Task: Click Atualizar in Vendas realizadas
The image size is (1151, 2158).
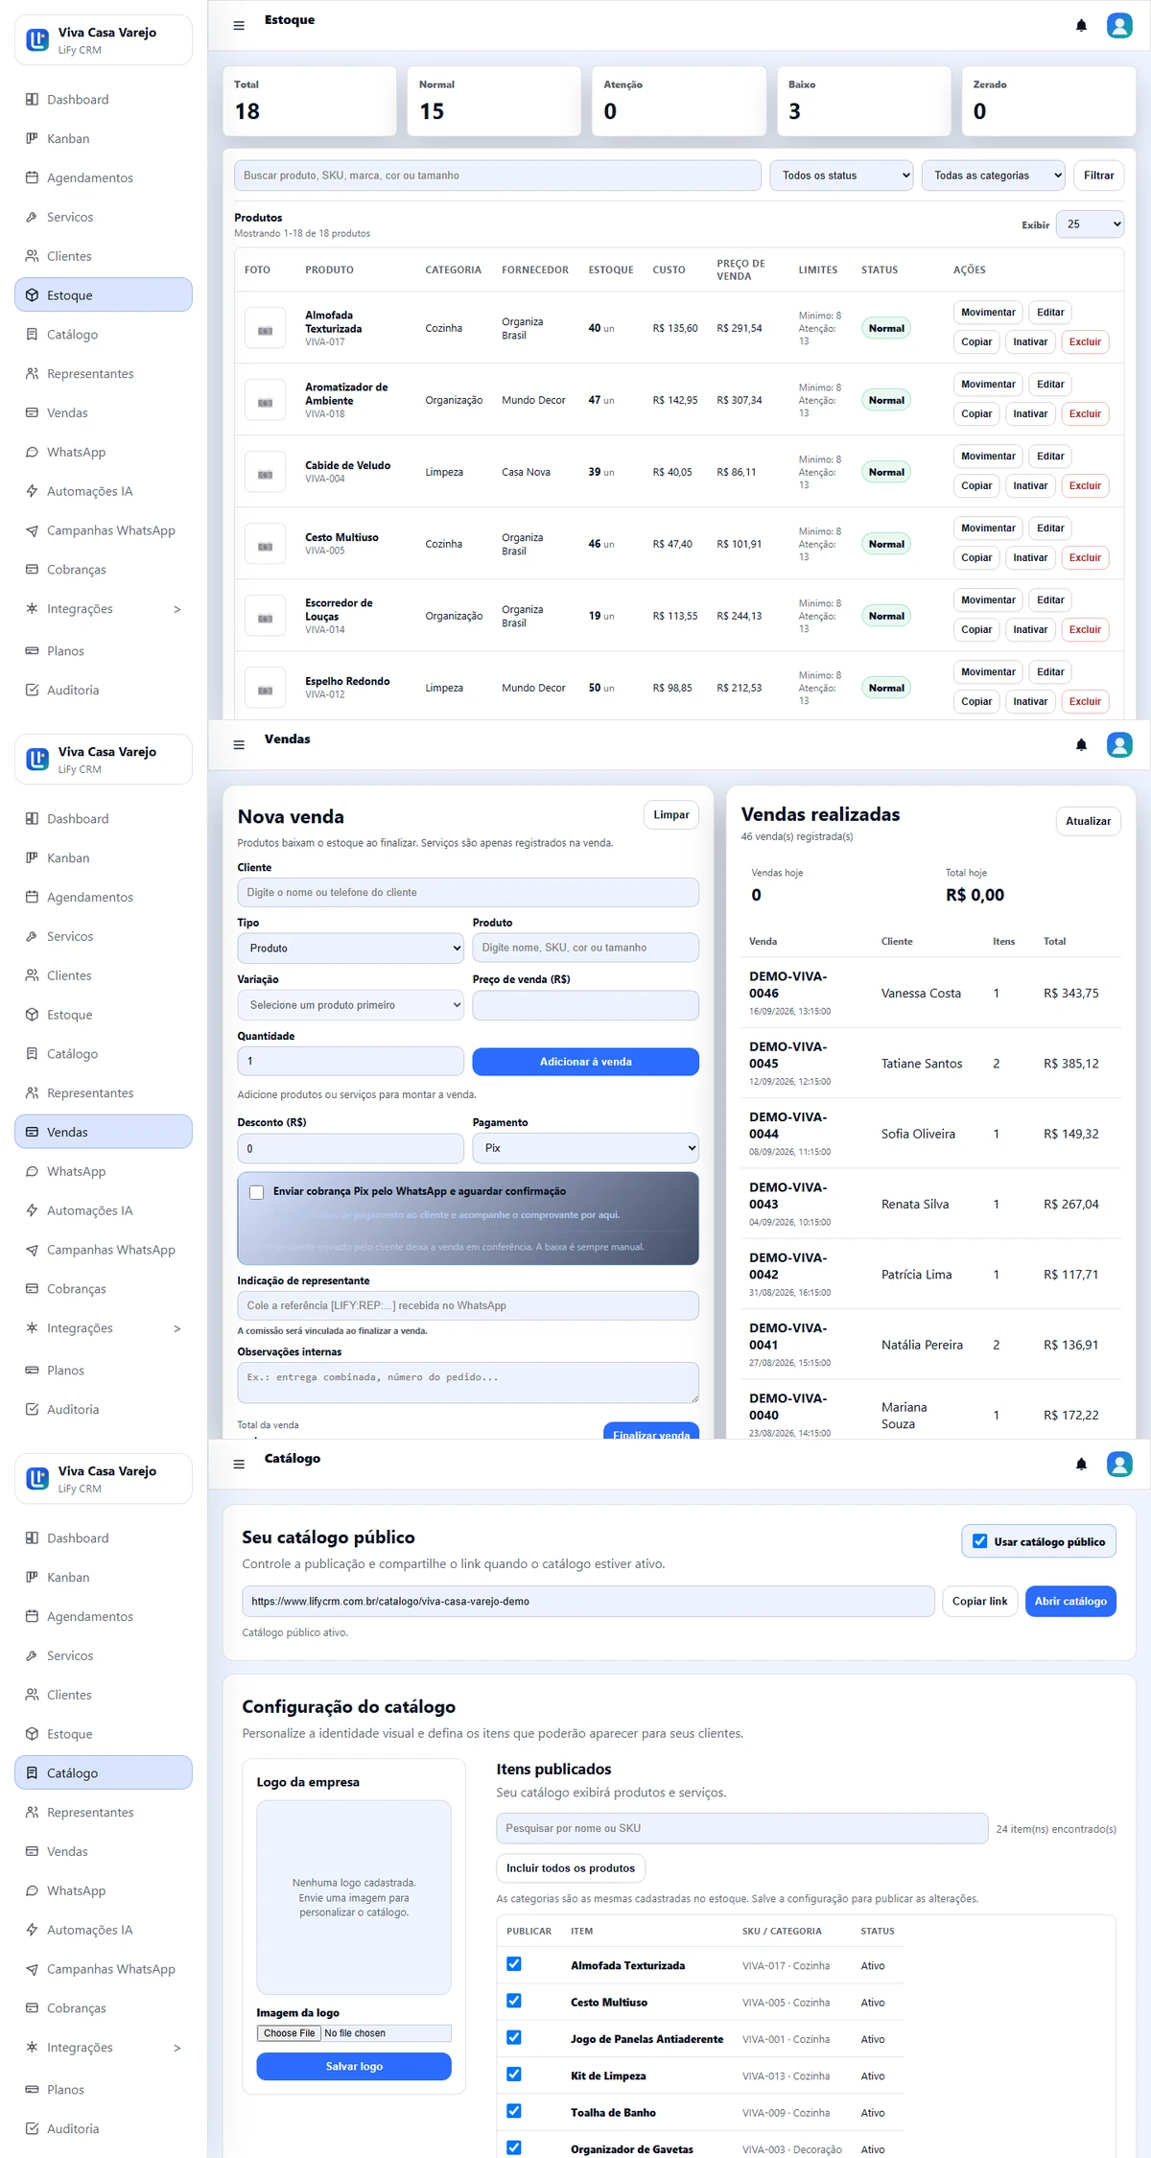Action: coord(1088,821)
